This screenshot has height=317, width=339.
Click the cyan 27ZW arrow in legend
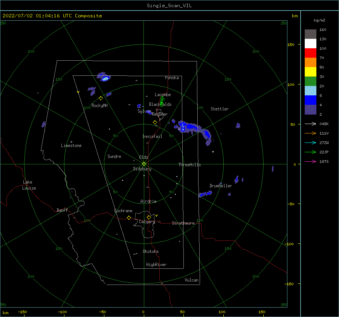click(x=310, y=142)
